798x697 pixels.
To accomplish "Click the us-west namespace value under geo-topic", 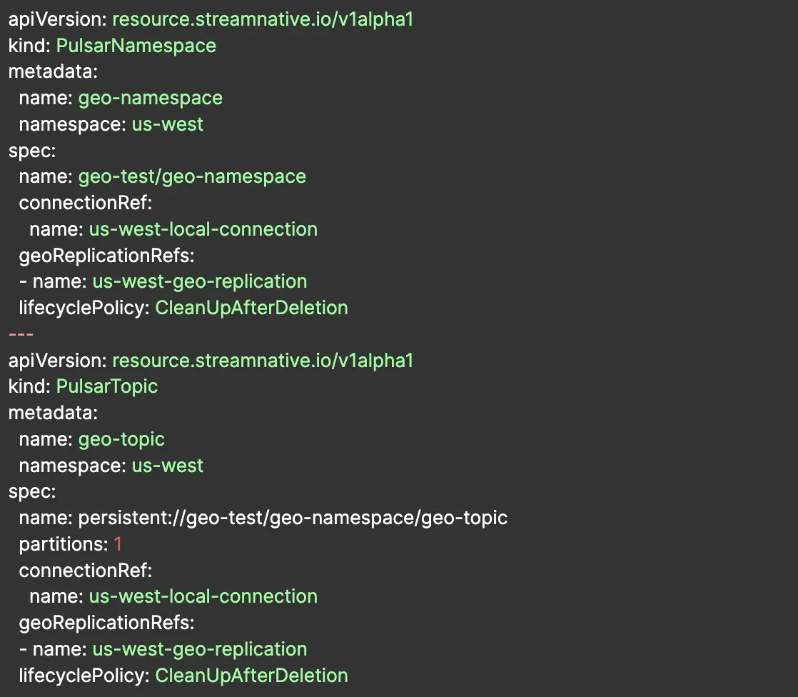I will pos(168,466).
